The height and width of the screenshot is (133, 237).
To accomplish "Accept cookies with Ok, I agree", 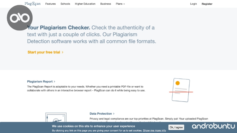I will (x=176, y=127).
